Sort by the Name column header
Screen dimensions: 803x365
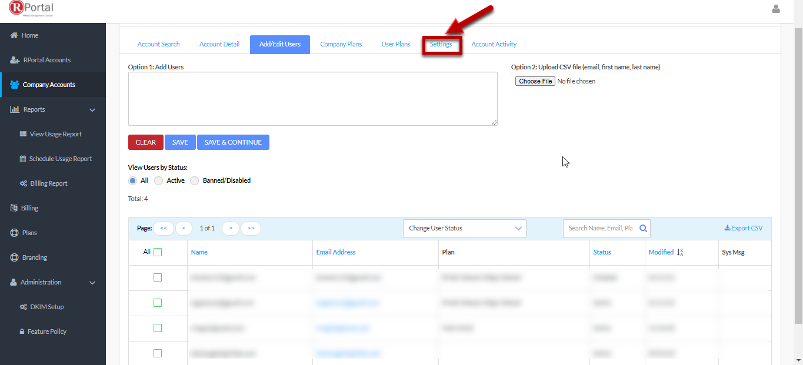pos(199,252)
